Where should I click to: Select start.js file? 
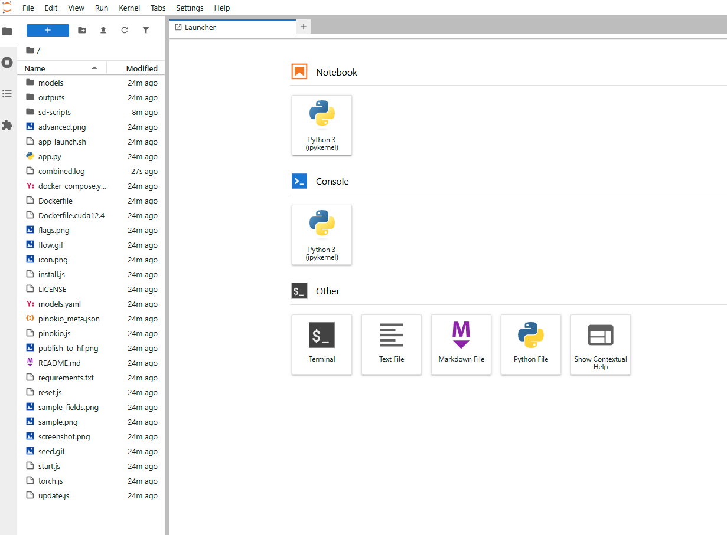[x=91, y=466]
